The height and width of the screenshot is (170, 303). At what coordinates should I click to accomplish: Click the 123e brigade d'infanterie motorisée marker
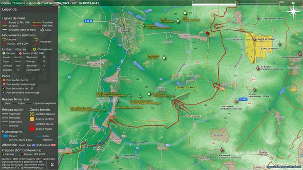[x=236, y=101]
